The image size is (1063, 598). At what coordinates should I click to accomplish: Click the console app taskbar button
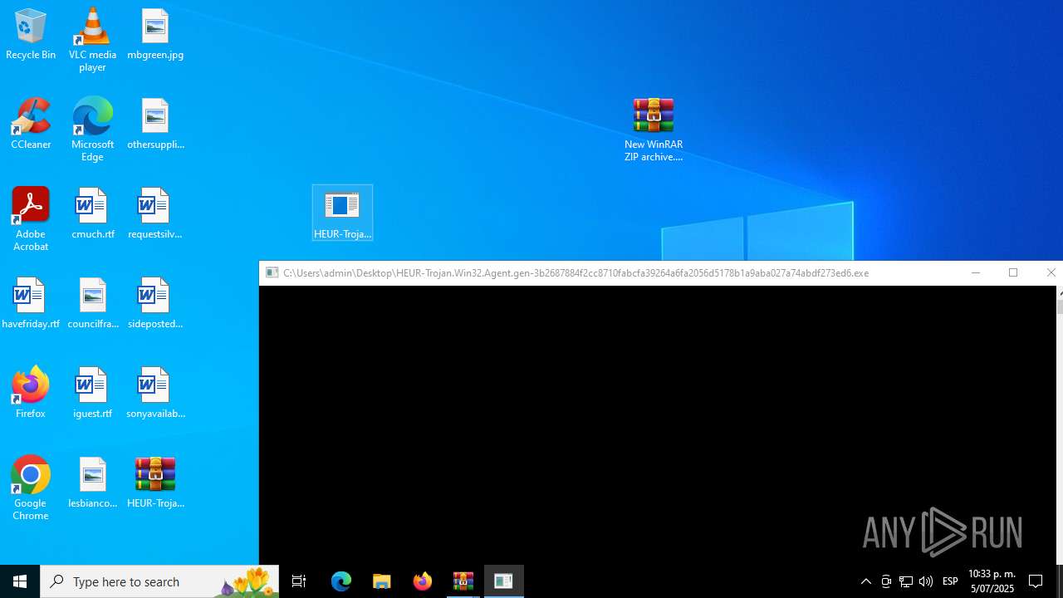pyautogui.click(x=504, y=581)
